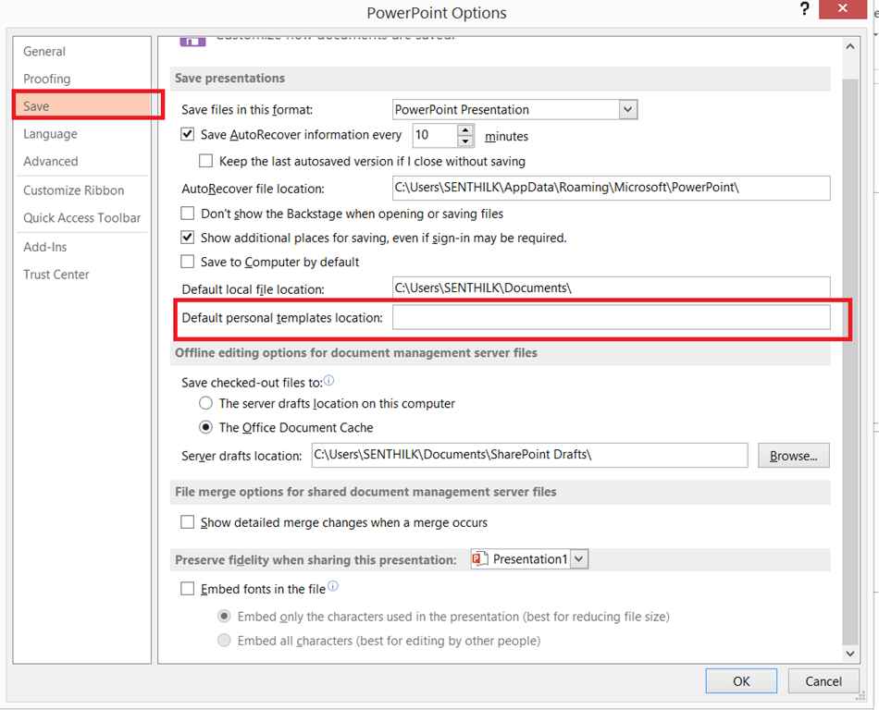Click Default personal templates location field
This screenshot has width=879, height=710.
tap(611, 318)
